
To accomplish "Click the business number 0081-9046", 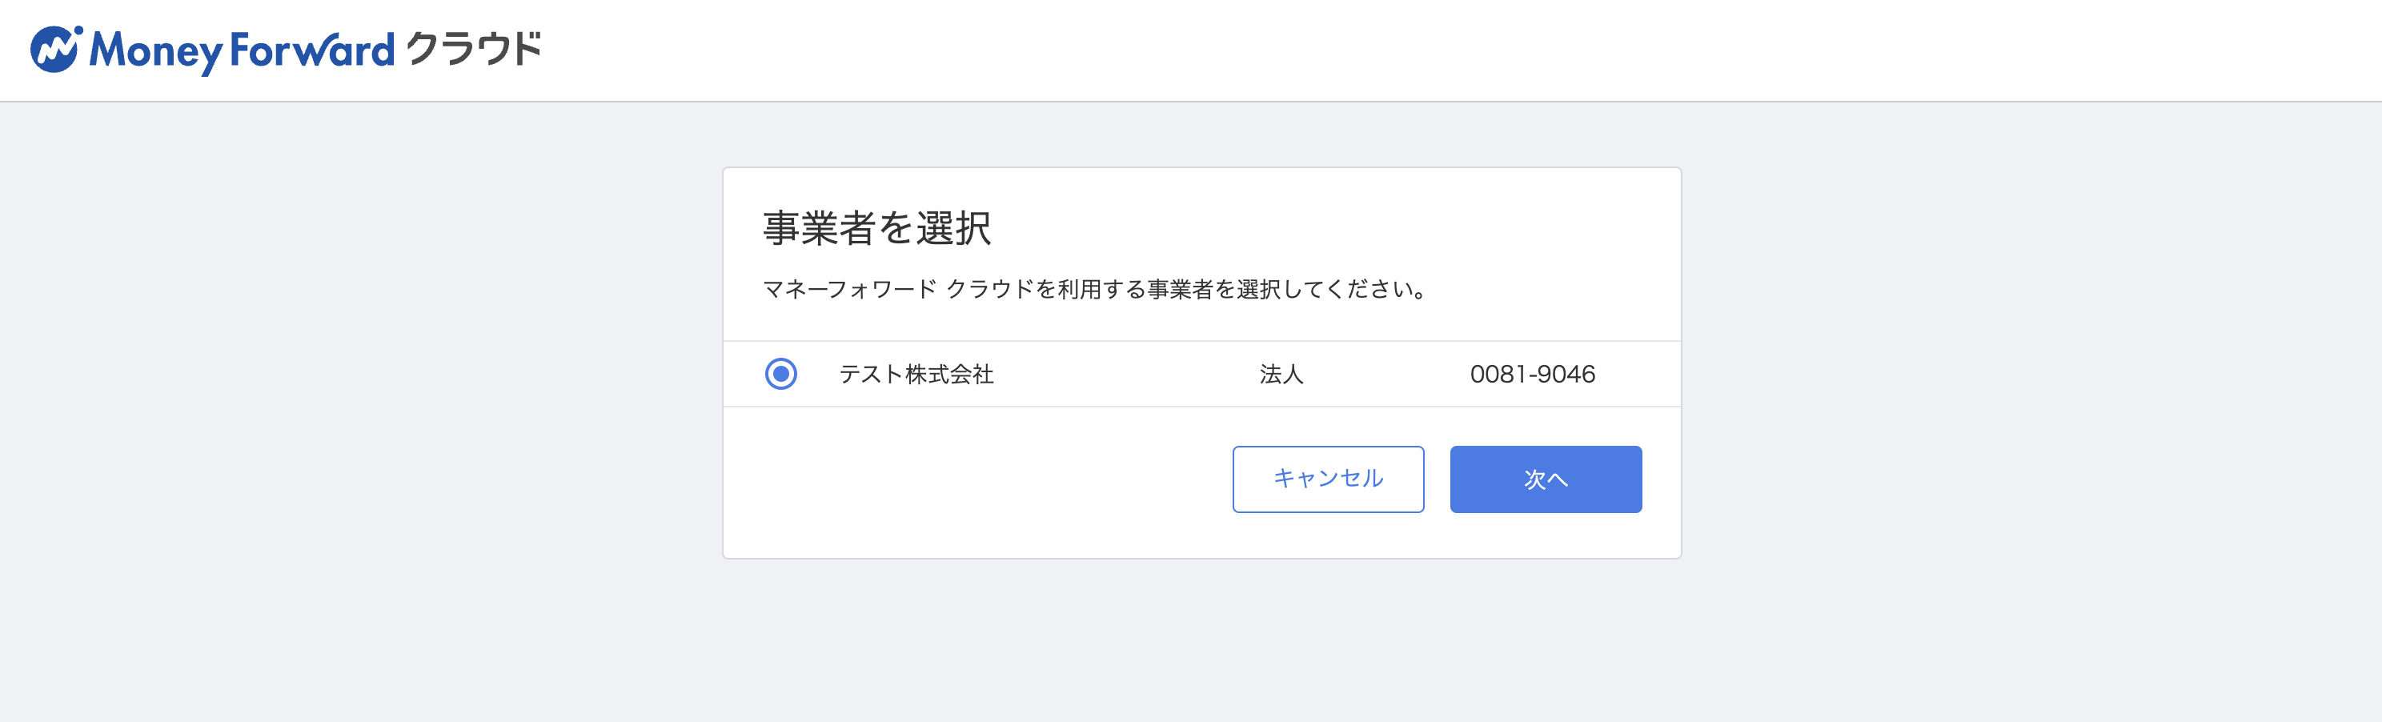I will click(1533, 374).
